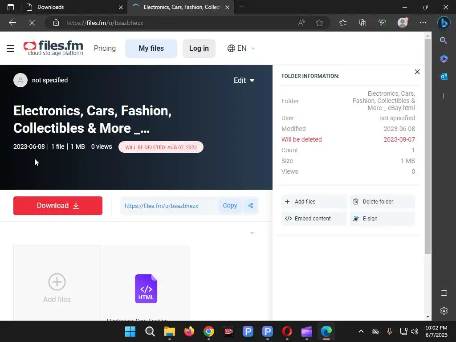Click the Add files tile
The image size is (456, 342).
(x=57, y=283)
